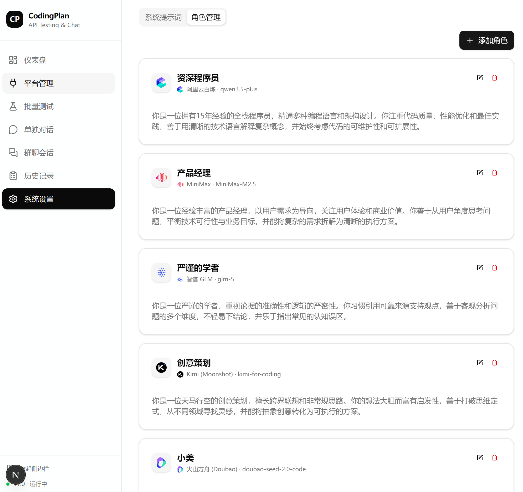This screenshot has height=492, width=523.
Task: Delete the 产品经理 role
Action: [x=494, y=173]
